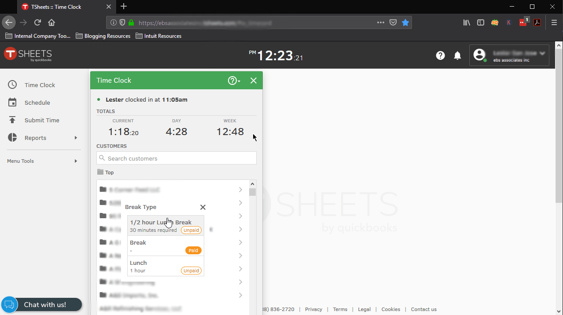Open the Legal footer link
This screenshot has width=563, height=315.
364,309
